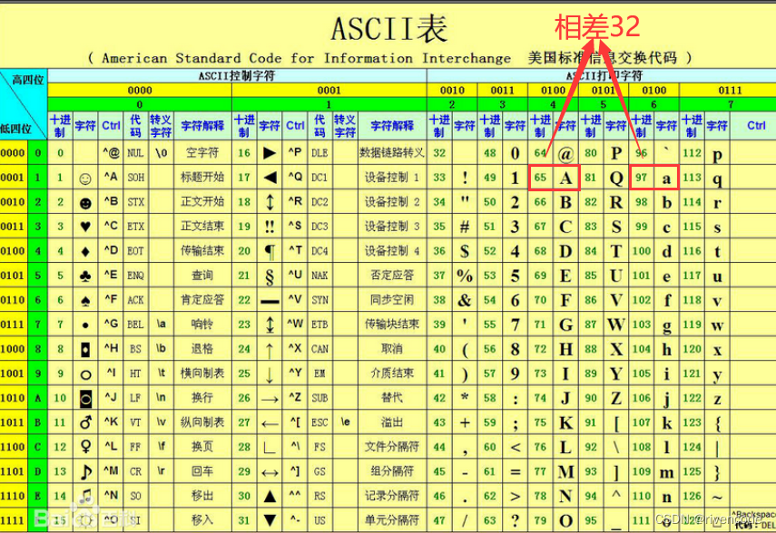776x533 pixels.
Task: Click the "NAK" code cell
Action: point(319,276)
